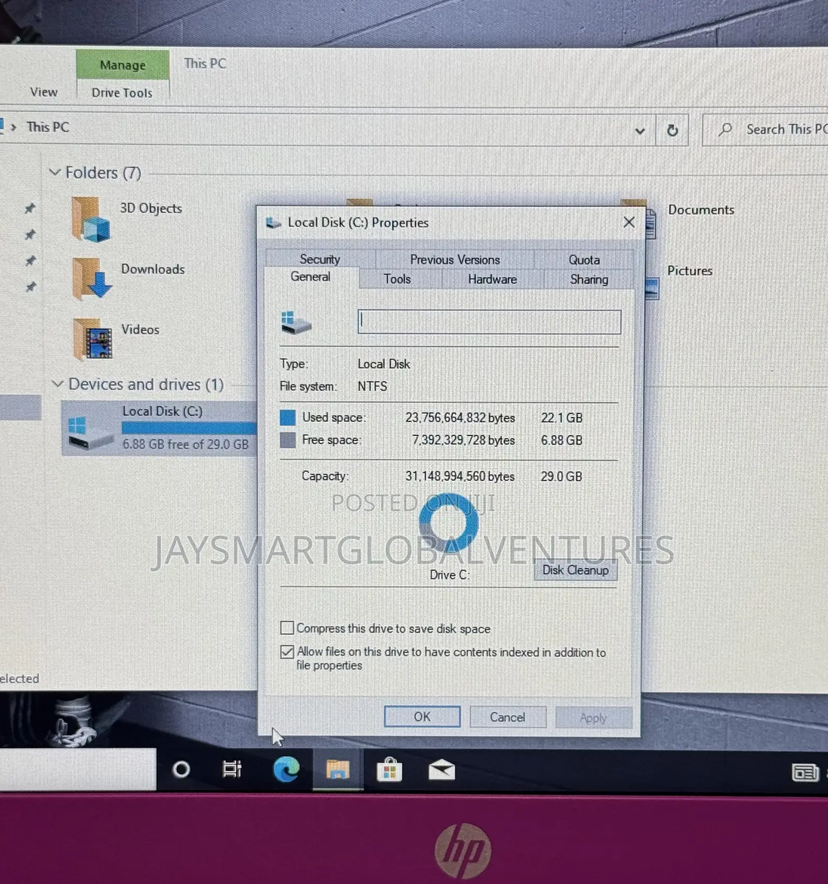Image resolution: width=828 pixels, height=884 pixels.
Task: Open News and interests tray icon
Action: [805, 773]
